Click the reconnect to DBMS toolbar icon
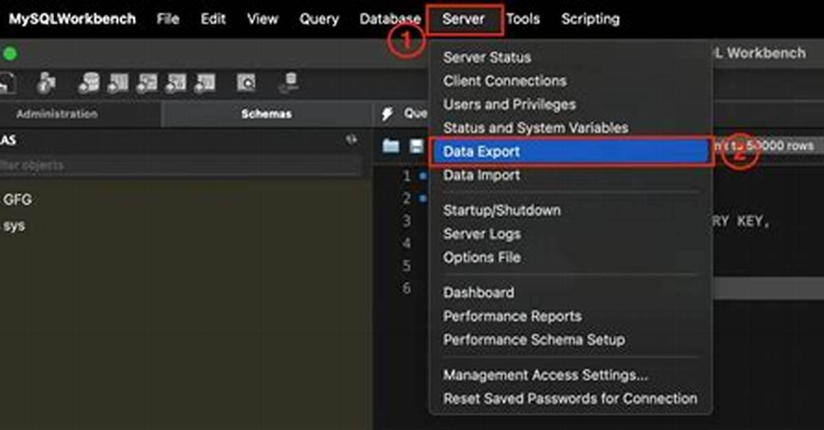The height and width of the screenshot is (430, 824). click(289, 83)
